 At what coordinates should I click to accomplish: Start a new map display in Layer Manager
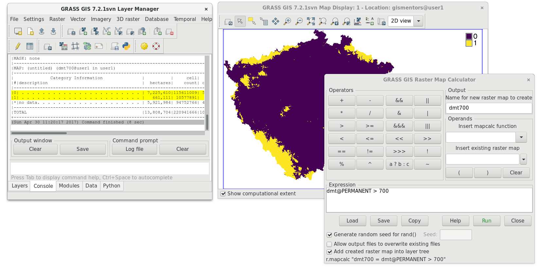click(18, 31)
